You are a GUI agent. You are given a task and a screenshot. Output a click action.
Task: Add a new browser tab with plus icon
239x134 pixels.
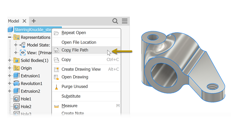(34, 21)
